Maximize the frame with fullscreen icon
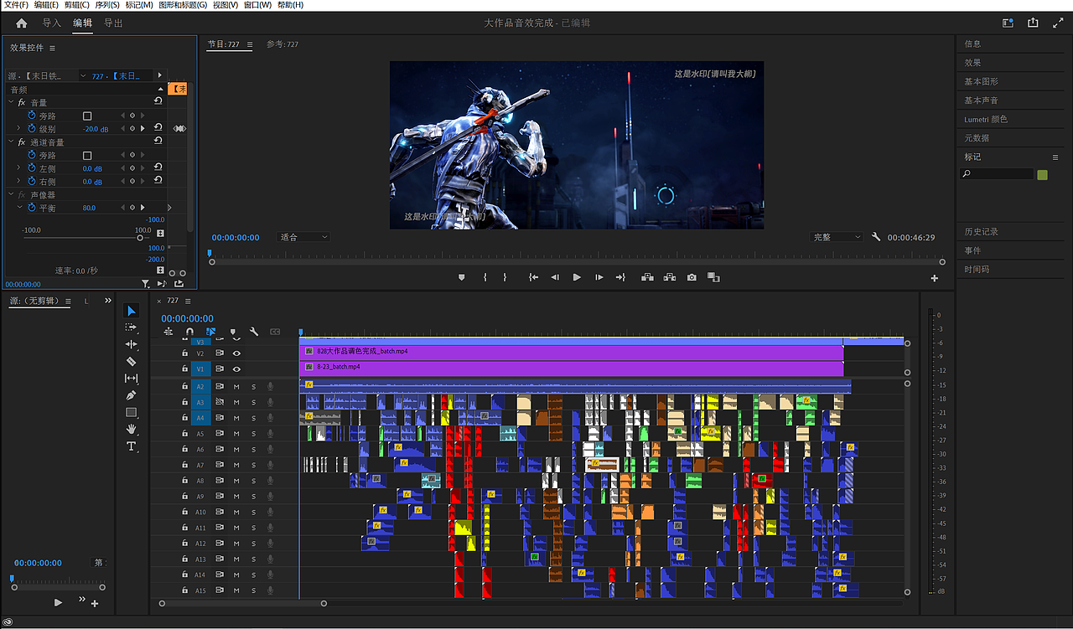Screen dimensions: 1073x629 click(1057, 23)
